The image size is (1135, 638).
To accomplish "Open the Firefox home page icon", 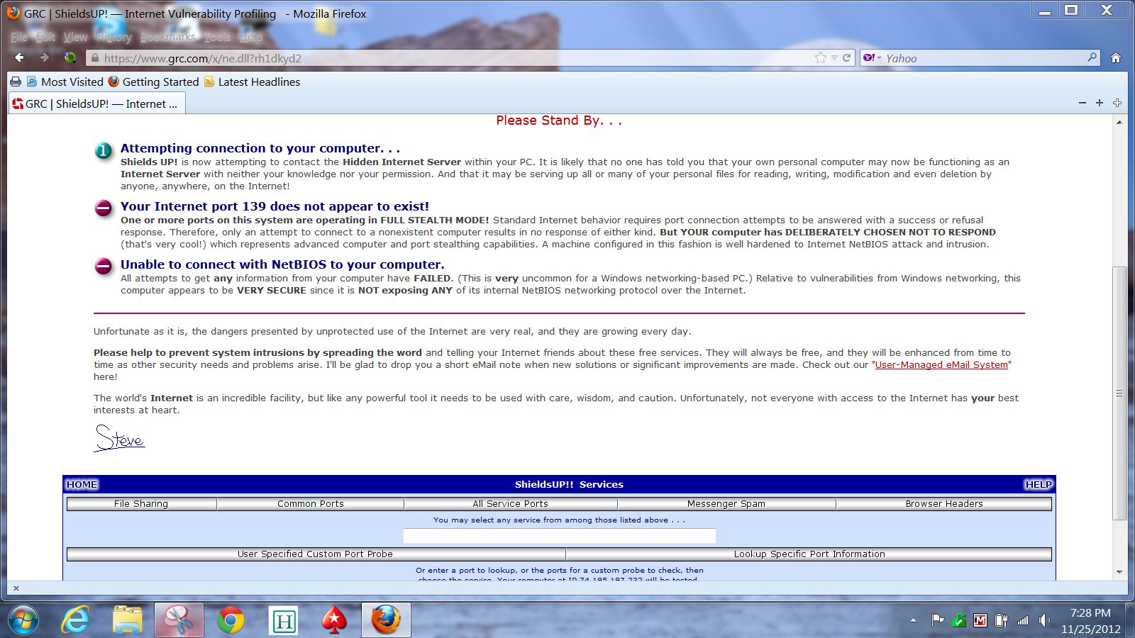I will point(1116,58).
